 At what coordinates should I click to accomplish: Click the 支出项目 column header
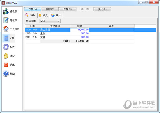click(55, 26)
